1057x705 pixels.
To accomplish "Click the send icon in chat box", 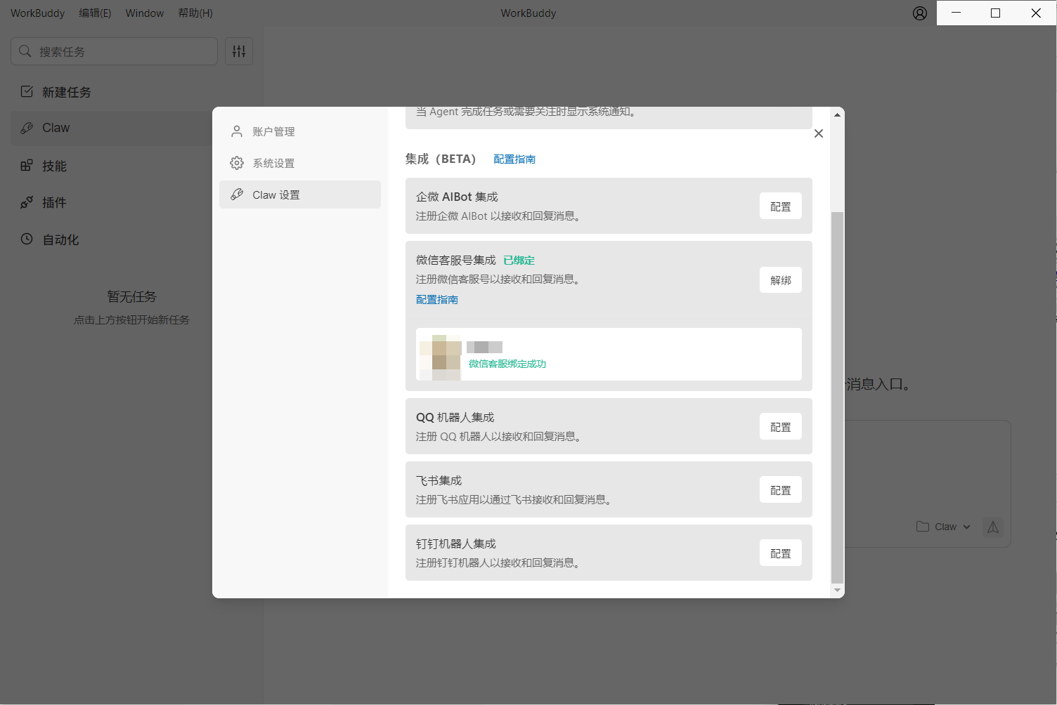I will [x=992, y=527].
